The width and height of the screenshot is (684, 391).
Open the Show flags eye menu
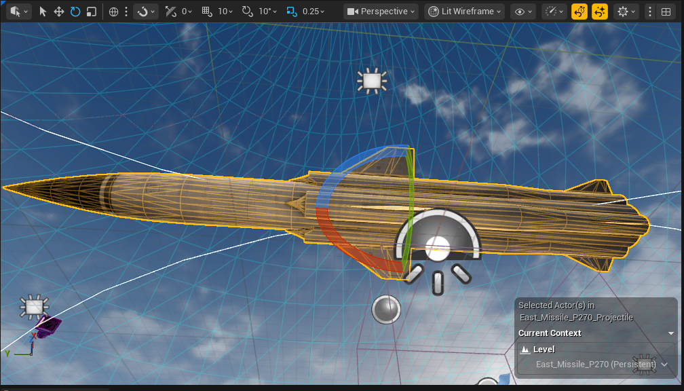coord(521,11)
